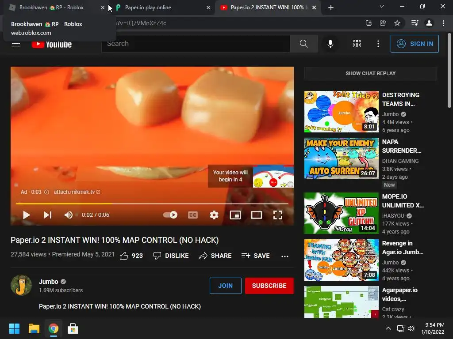Close the Paper.io play online tab
Image resolution: width=453 pixels, height=339 pixels.
click(x=208, y=8)
